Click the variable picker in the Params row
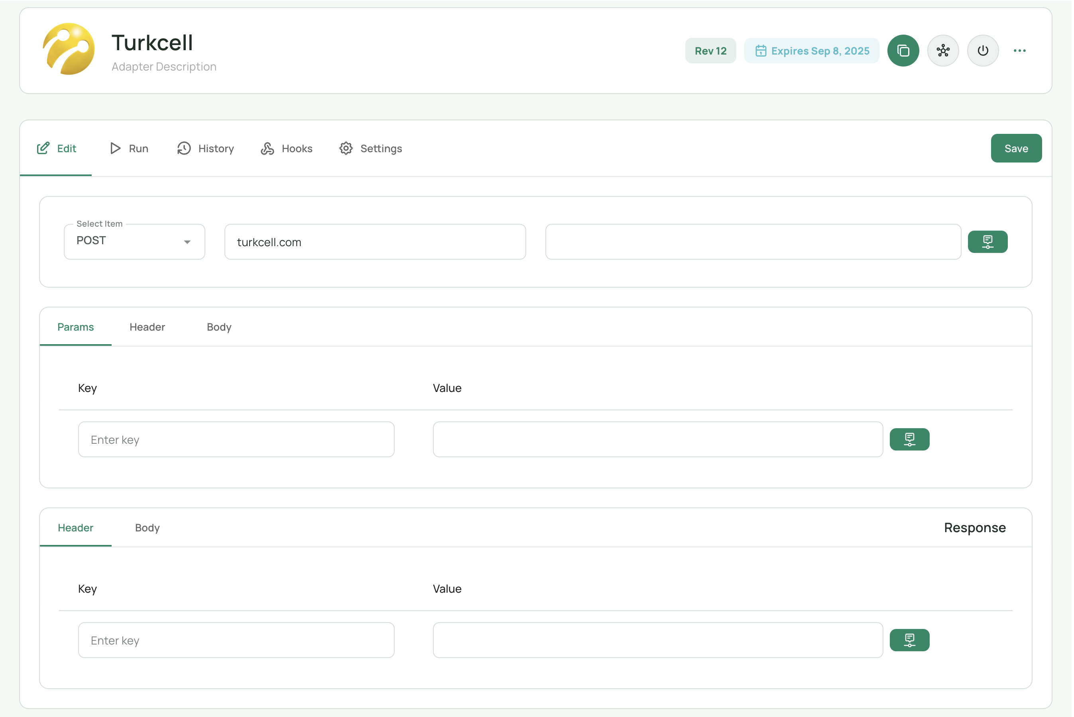The image size is (1074, 717). (x=909, y=439)
